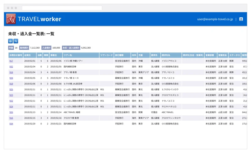Click billing name アサノモトコ
251x153 pixels.
click(168, 72)
